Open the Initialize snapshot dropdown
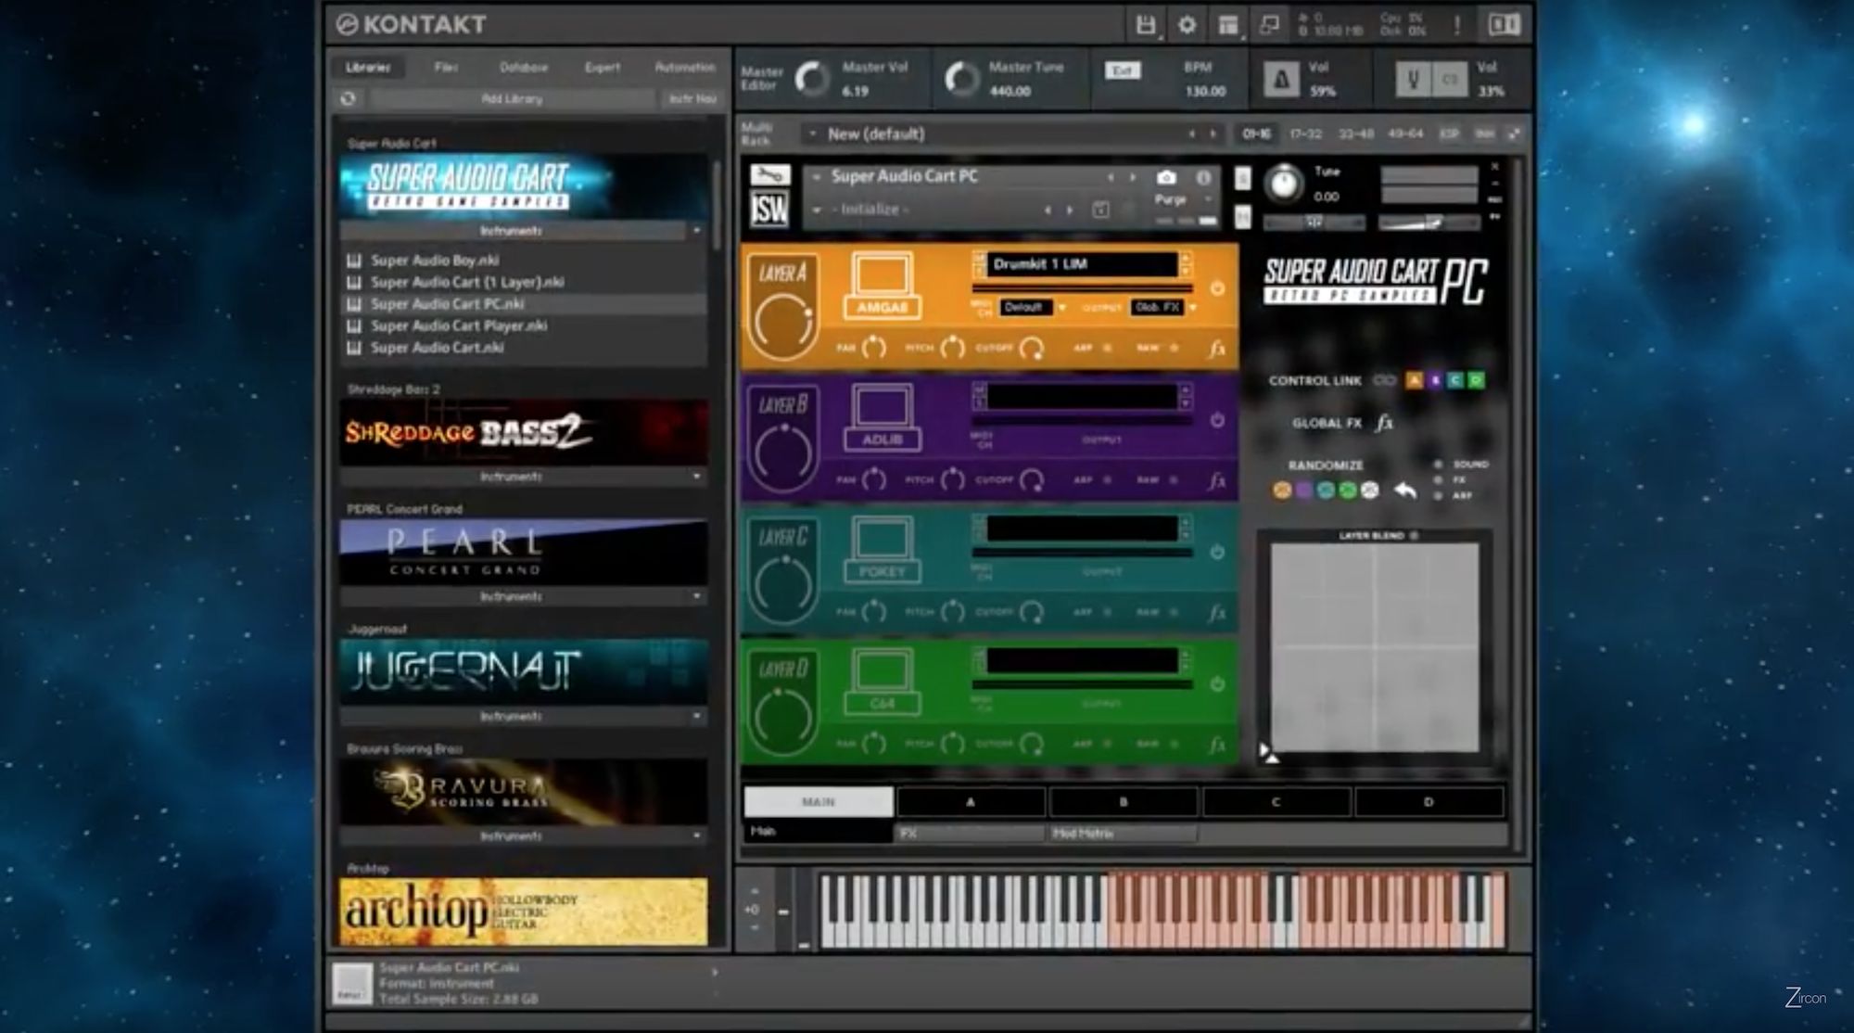Screen dimensions: 1854x1033 (x=817, y=210)
